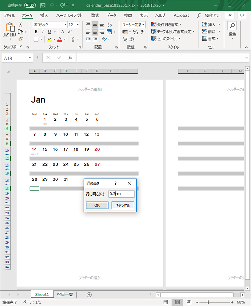This screenshot has width=251, height=306.
Task: Open the ページ レイアウト ribbon tab
Action: point(69,16)
